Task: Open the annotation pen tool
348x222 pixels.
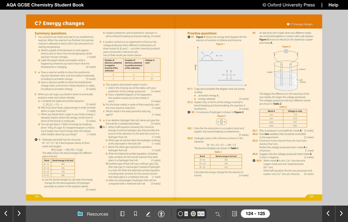Action: (148, 214)
